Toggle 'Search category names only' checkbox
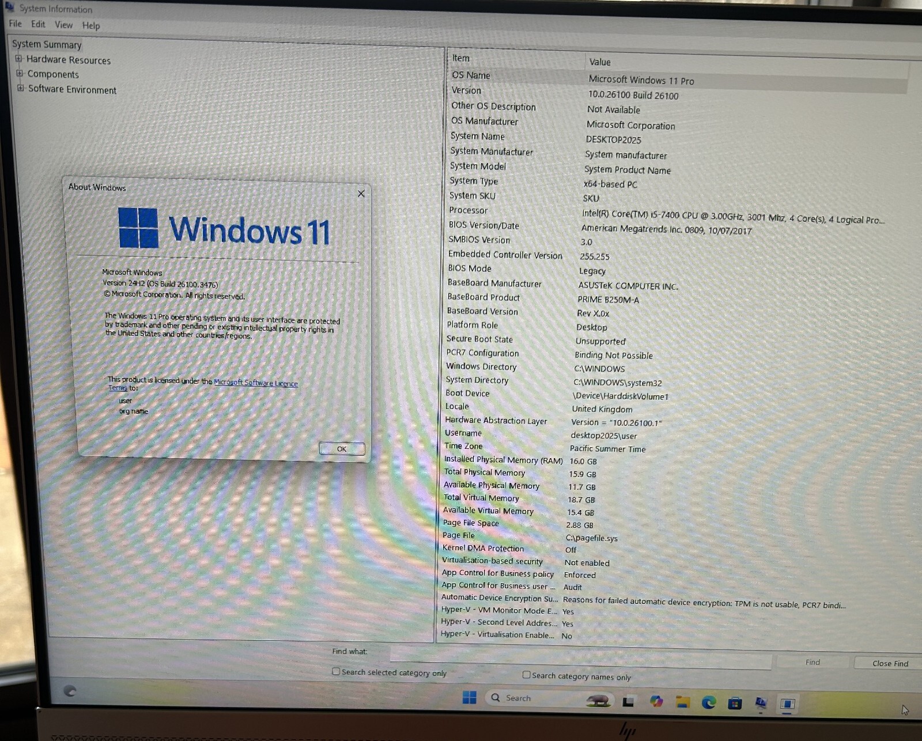922x741 pixels. [526, 674]
